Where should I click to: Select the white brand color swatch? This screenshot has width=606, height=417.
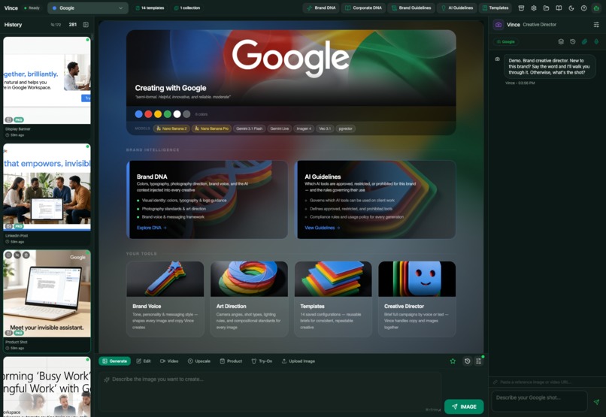[177, 114]
